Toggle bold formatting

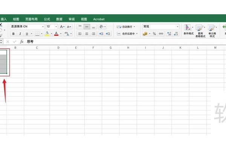(x=14, y=34)
